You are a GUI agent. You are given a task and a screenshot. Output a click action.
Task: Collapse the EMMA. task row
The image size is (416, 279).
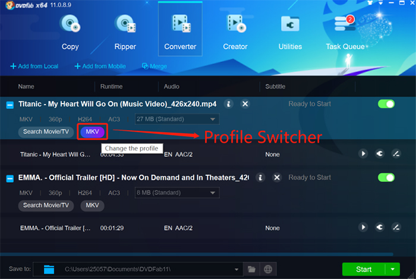tap(10, 178)
